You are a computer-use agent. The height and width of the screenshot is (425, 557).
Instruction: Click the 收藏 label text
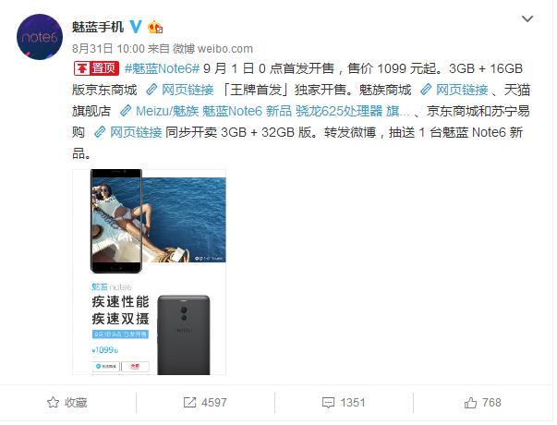click(x=76, y=403)
